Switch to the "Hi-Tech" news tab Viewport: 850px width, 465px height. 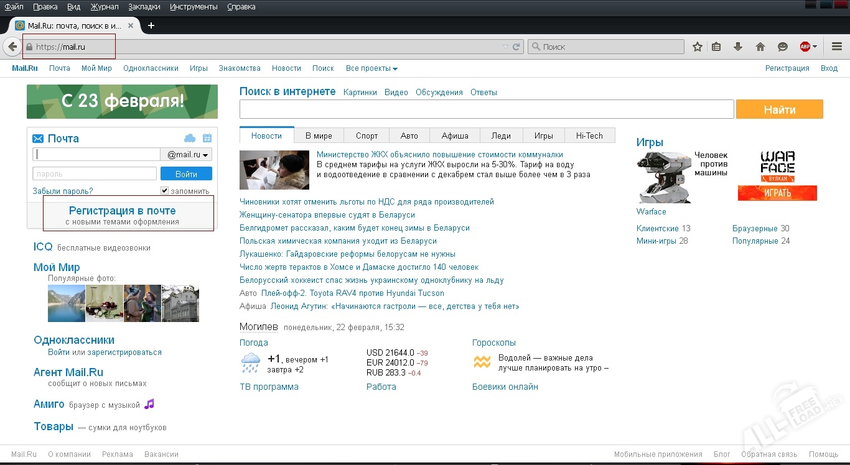click(589, 136)
